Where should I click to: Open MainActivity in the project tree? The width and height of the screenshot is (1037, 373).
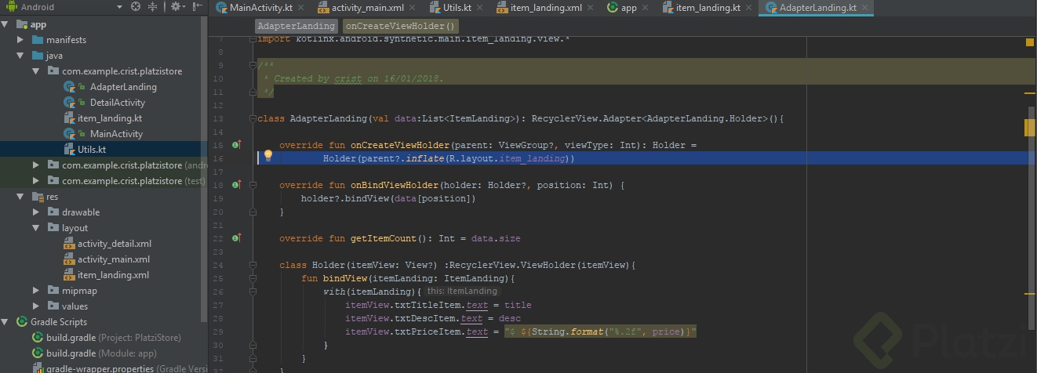coord(116,134)
